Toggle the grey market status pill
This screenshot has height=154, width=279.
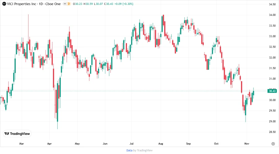[x=65, y=4]
